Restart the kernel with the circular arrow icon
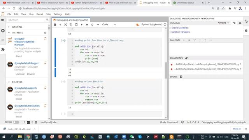Screen dimensions: 249x140 coord(92,24)
